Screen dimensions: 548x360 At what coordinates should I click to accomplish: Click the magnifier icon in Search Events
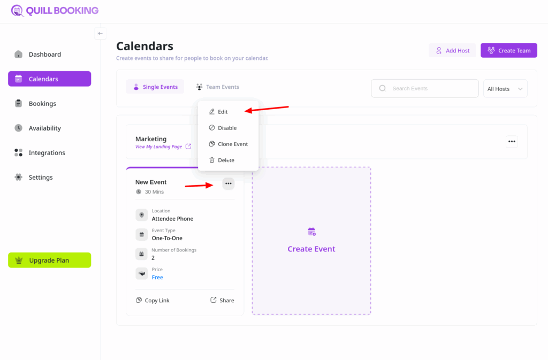[382, 88]
